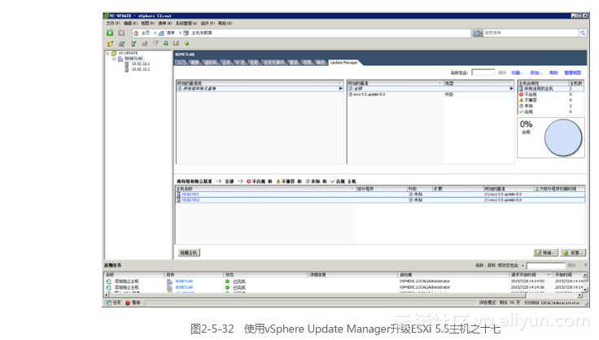The image size is (599, 340).
Task: Click the seventh toolbar icon with yellow square
Action: pos(176,43)
